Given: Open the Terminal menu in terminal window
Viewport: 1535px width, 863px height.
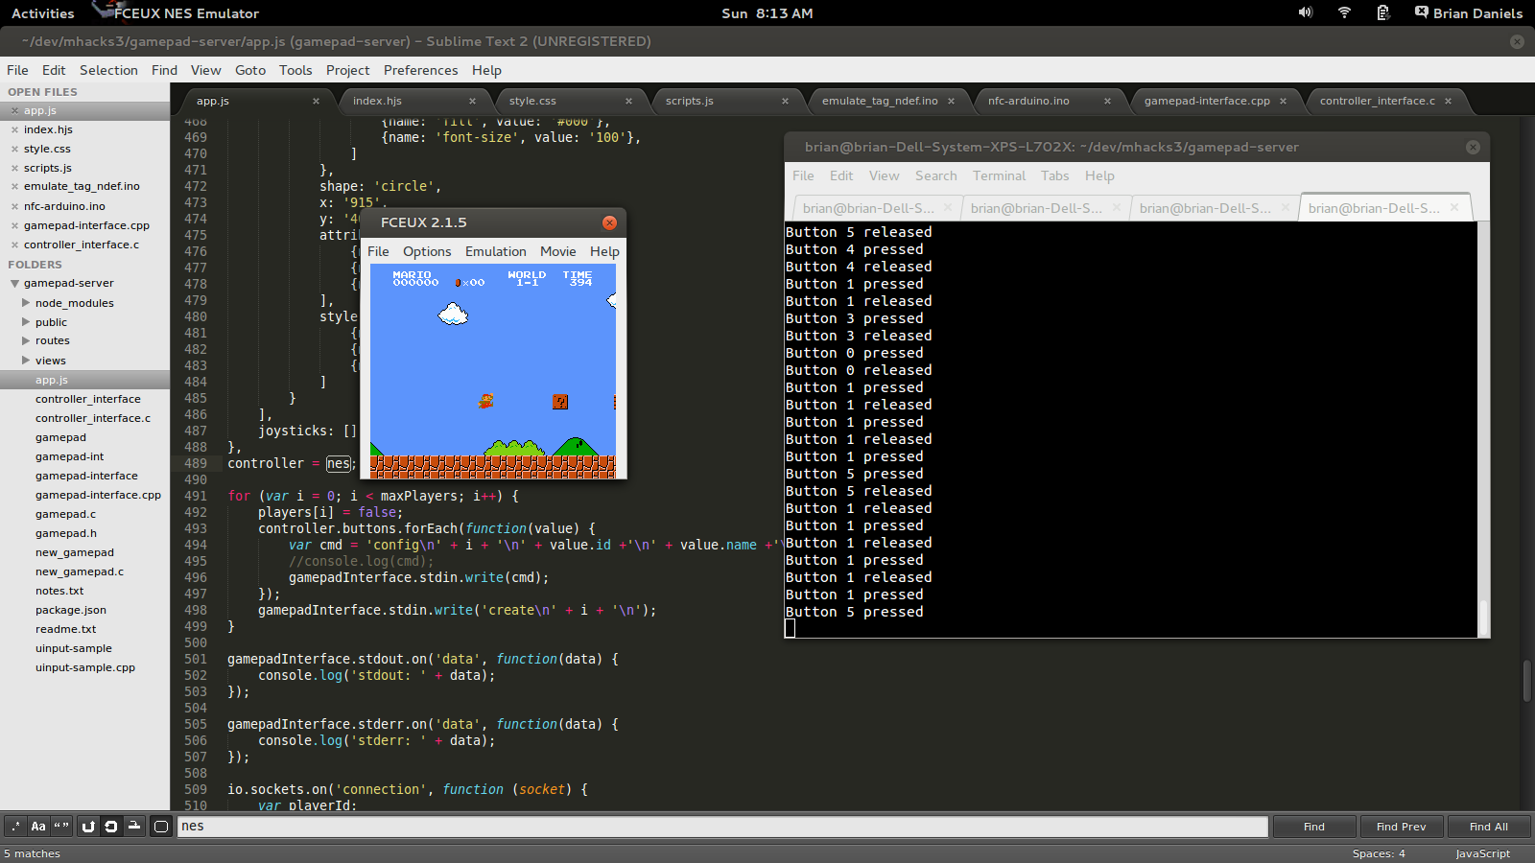Looking at the screenshot, I should [999, 175].
